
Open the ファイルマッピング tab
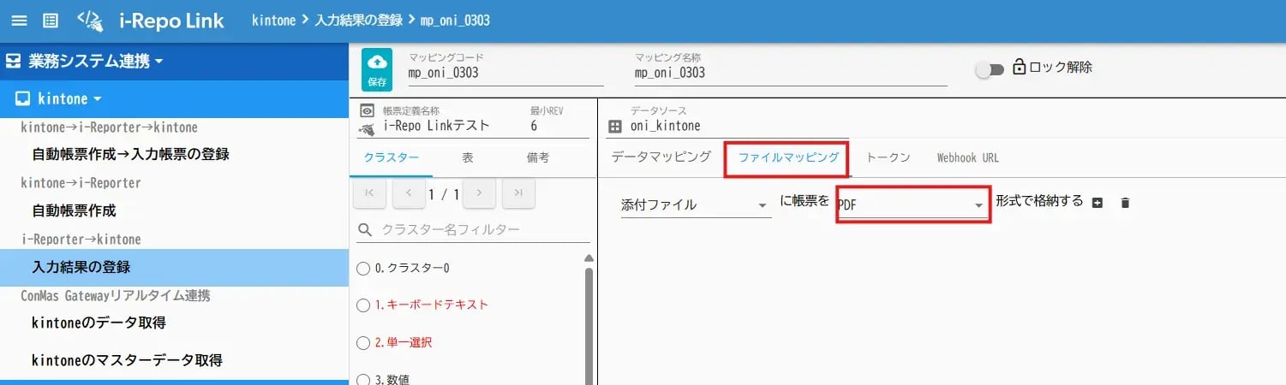pyautogui.click(x=788, y=157)
